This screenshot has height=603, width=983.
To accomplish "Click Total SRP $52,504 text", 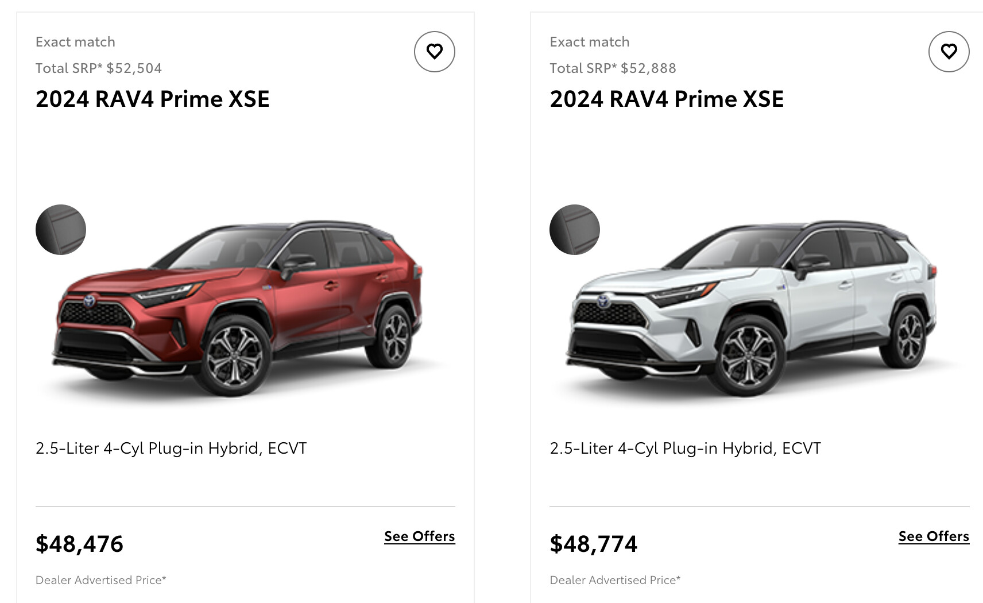I will (99, 68).
